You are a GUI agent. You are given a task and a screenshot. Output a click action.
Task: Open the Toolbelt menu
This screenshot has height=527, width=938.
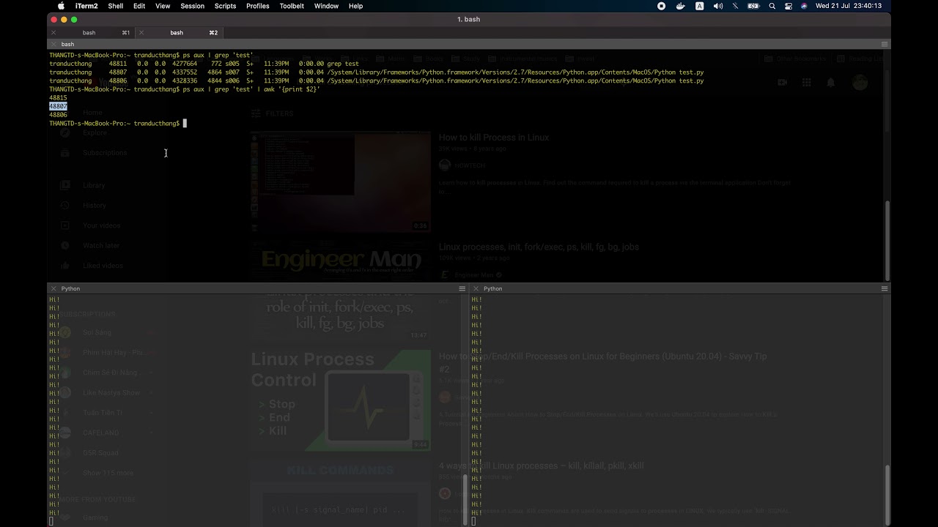[x=292, y=6]
